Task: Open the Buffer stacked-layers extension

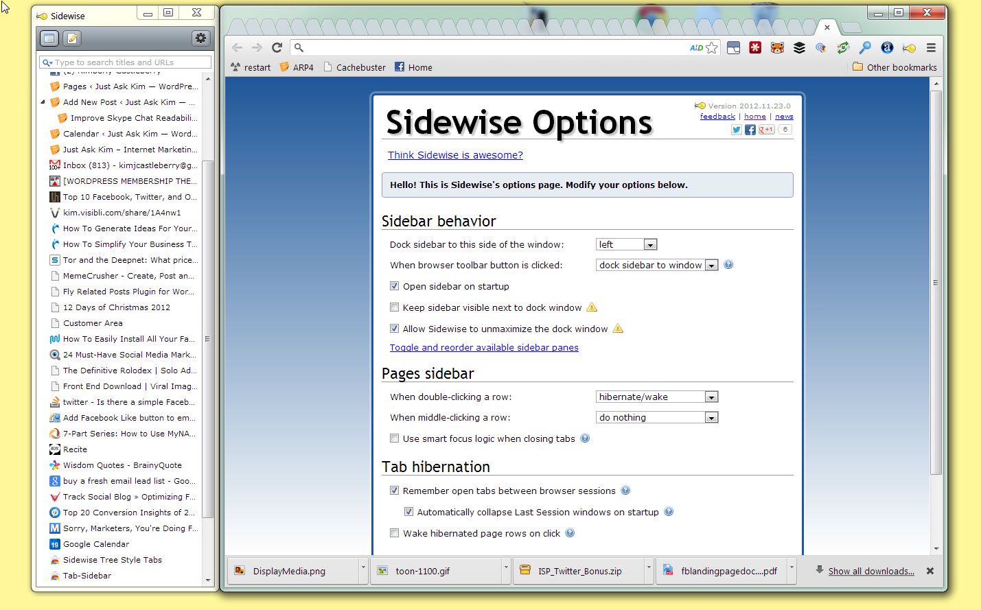Action: point(799,47)
